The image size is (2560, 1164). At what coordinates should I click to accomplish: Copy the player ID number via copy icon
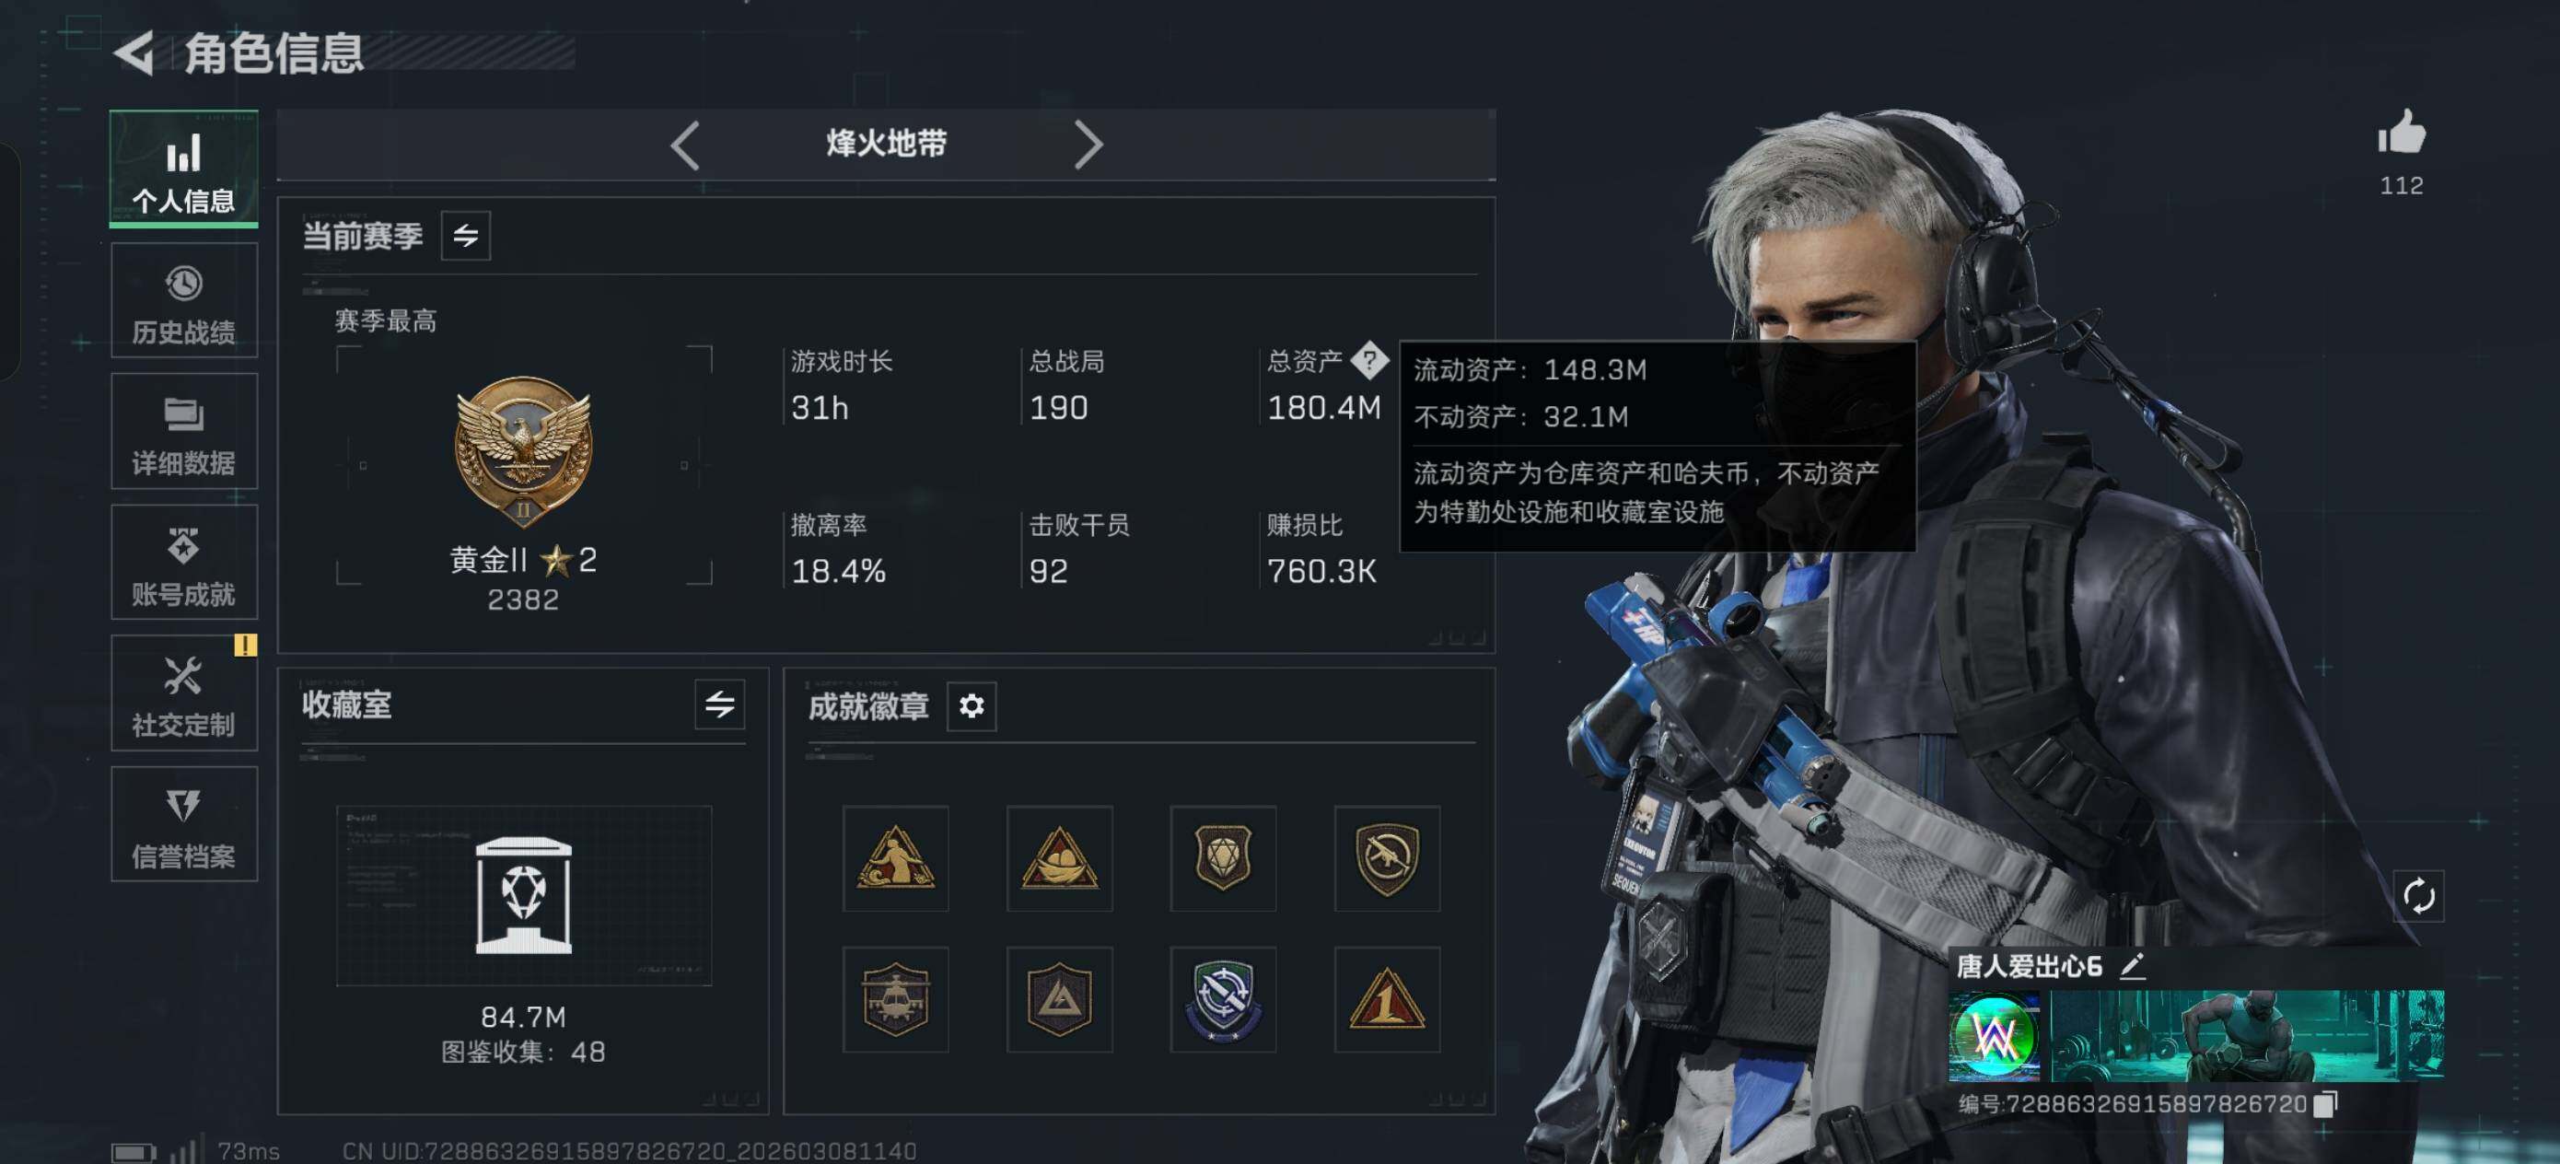click(2324, 1104)
